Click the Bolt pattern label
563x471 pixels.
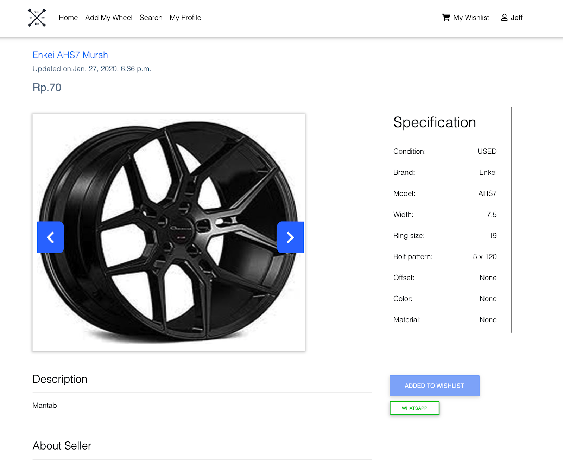(x=413, y=257)
